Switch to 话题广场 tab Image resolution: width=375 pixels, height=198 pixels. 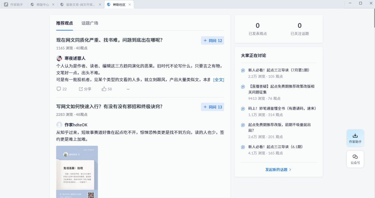90,23
